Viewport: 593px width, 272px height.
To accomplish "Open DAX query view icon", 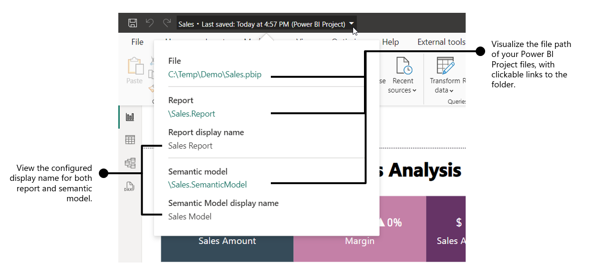I will pyautogui.click(x=130, y=187).
